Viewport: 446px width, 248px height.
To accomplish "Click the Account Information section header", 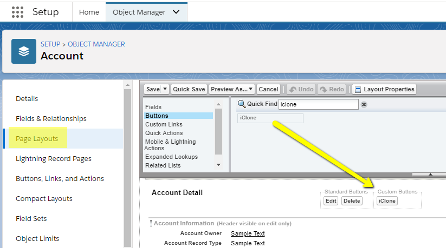I will coord(184,223).
